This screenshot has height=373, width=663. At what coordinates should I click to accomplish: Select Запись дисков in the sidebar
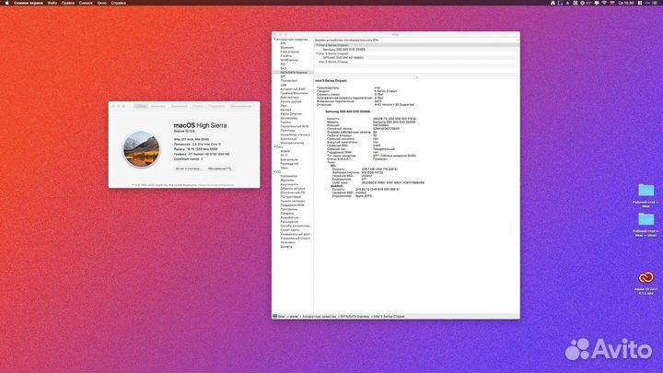[290, 101]
